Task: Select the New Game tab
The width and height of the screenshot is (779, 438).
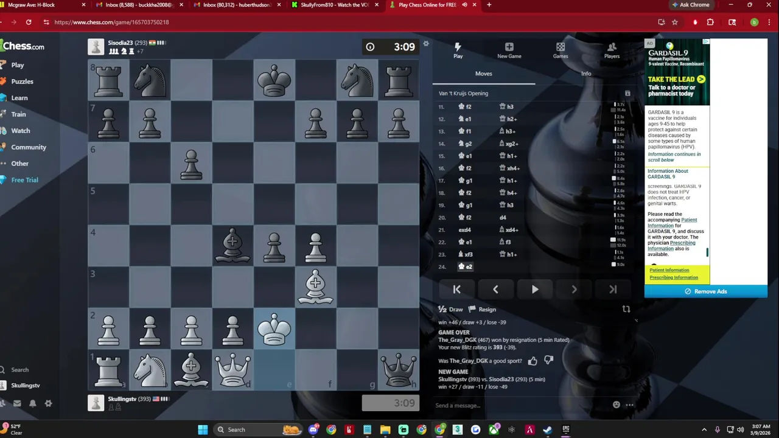Action: coord(509,50)
